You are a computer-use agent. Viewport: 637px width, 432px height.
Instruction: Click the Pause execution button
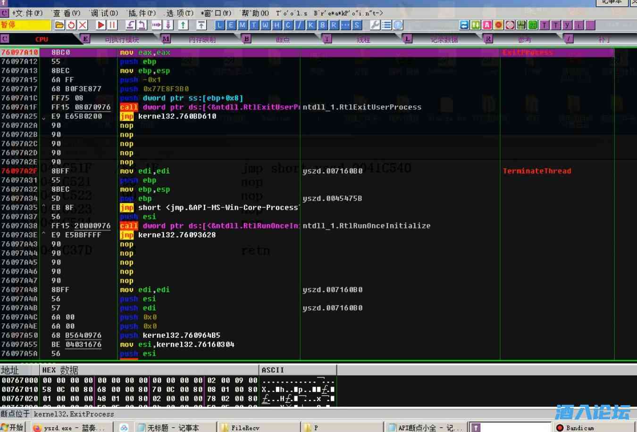[x=112, y=25]
